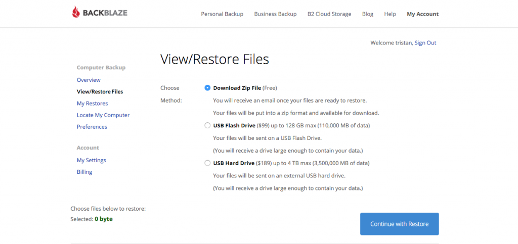Go to B2 Cloud Storage
Viewport: 518px width, 244px height.
point(329,14)
